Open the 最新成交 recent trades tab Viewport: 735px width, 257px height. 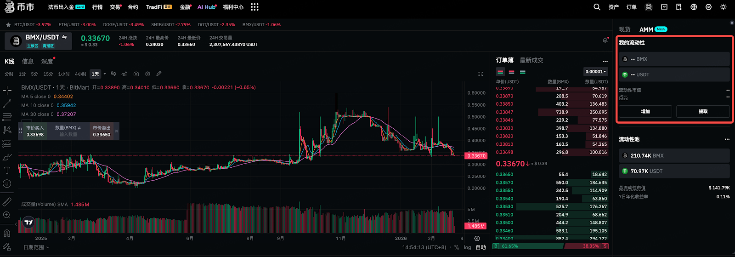[531, 60]
